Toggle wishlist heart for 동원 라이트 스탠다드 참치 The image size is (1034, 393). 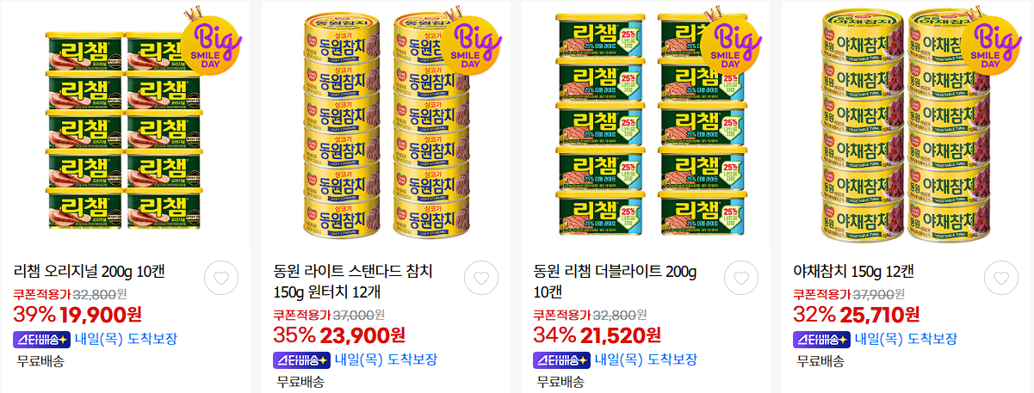pyautogui.click(x=481, y=278)
